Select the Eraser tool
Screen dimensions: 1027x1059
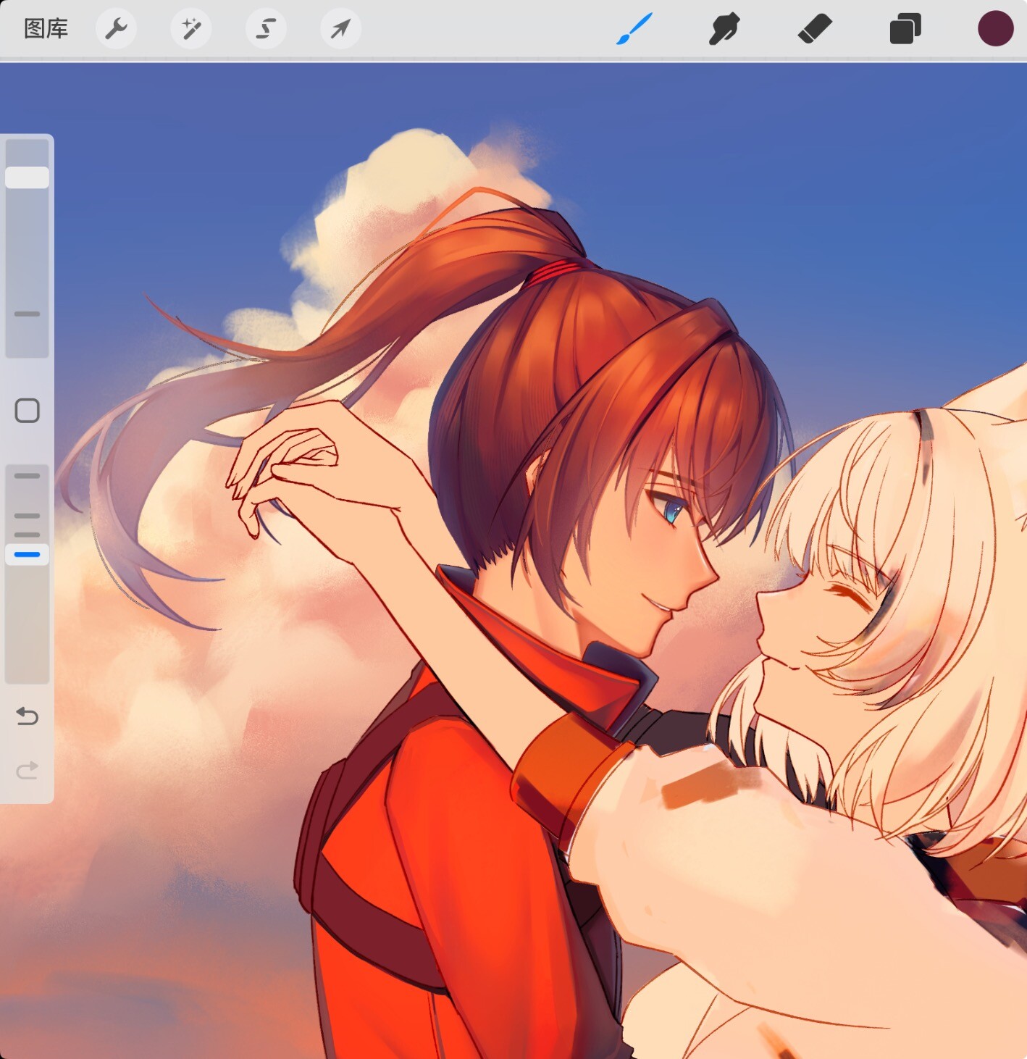pos(815,30)
